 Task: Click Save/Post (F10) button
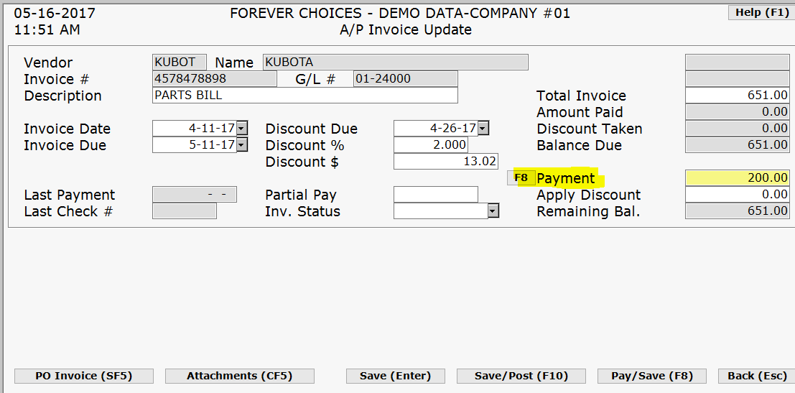pyautogui.click(x=521, y=376)
